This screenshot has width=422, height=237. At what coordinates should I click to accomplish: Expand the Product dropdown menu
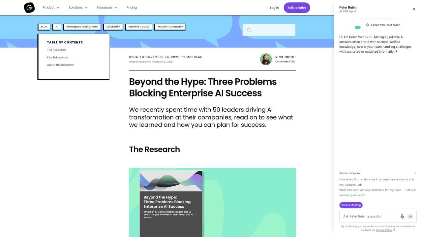(51, 8)
